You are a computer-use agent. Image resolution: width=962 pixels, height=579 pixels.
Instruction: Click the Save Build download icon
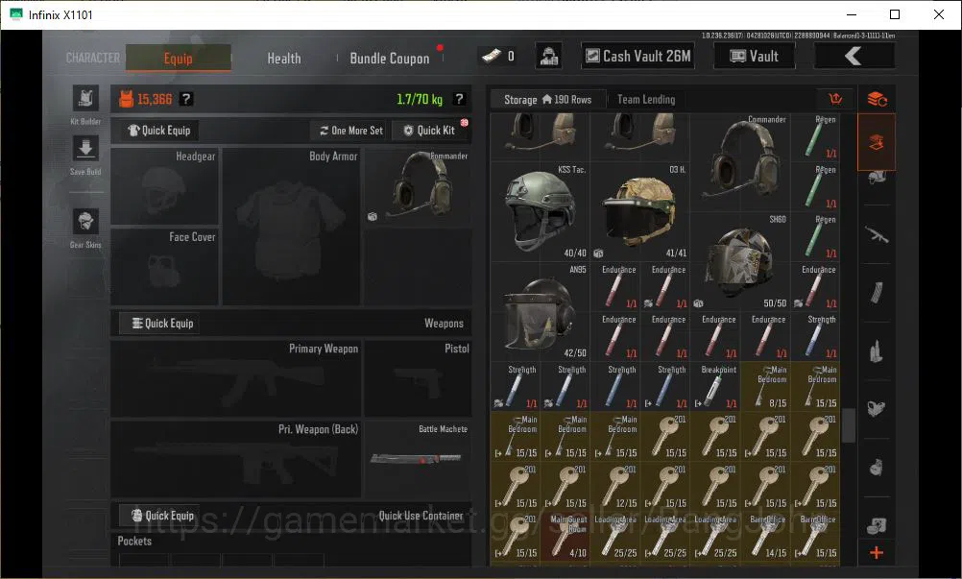[85, 149]
